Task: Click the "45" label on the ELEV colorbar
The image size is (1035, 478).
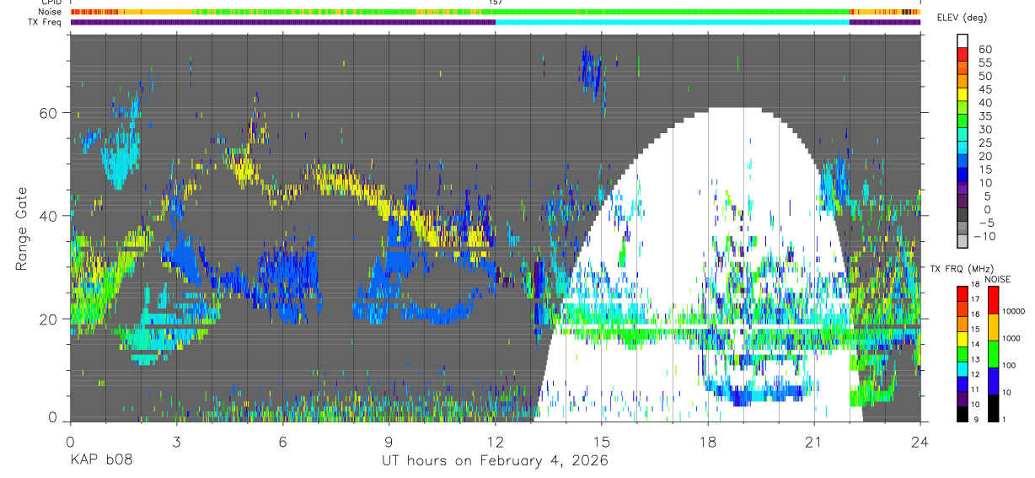Action: pyautogui.click(x=984, y=89)
